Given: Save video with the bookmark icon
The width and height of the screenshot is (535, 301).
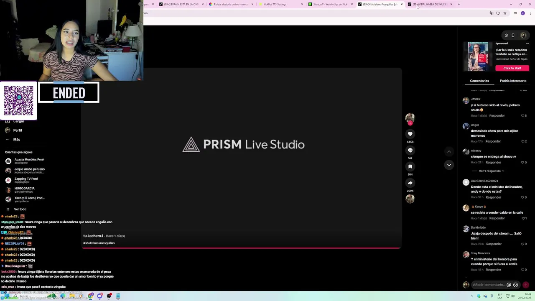Looking at the screenshot, I should (x=410, y=166).
